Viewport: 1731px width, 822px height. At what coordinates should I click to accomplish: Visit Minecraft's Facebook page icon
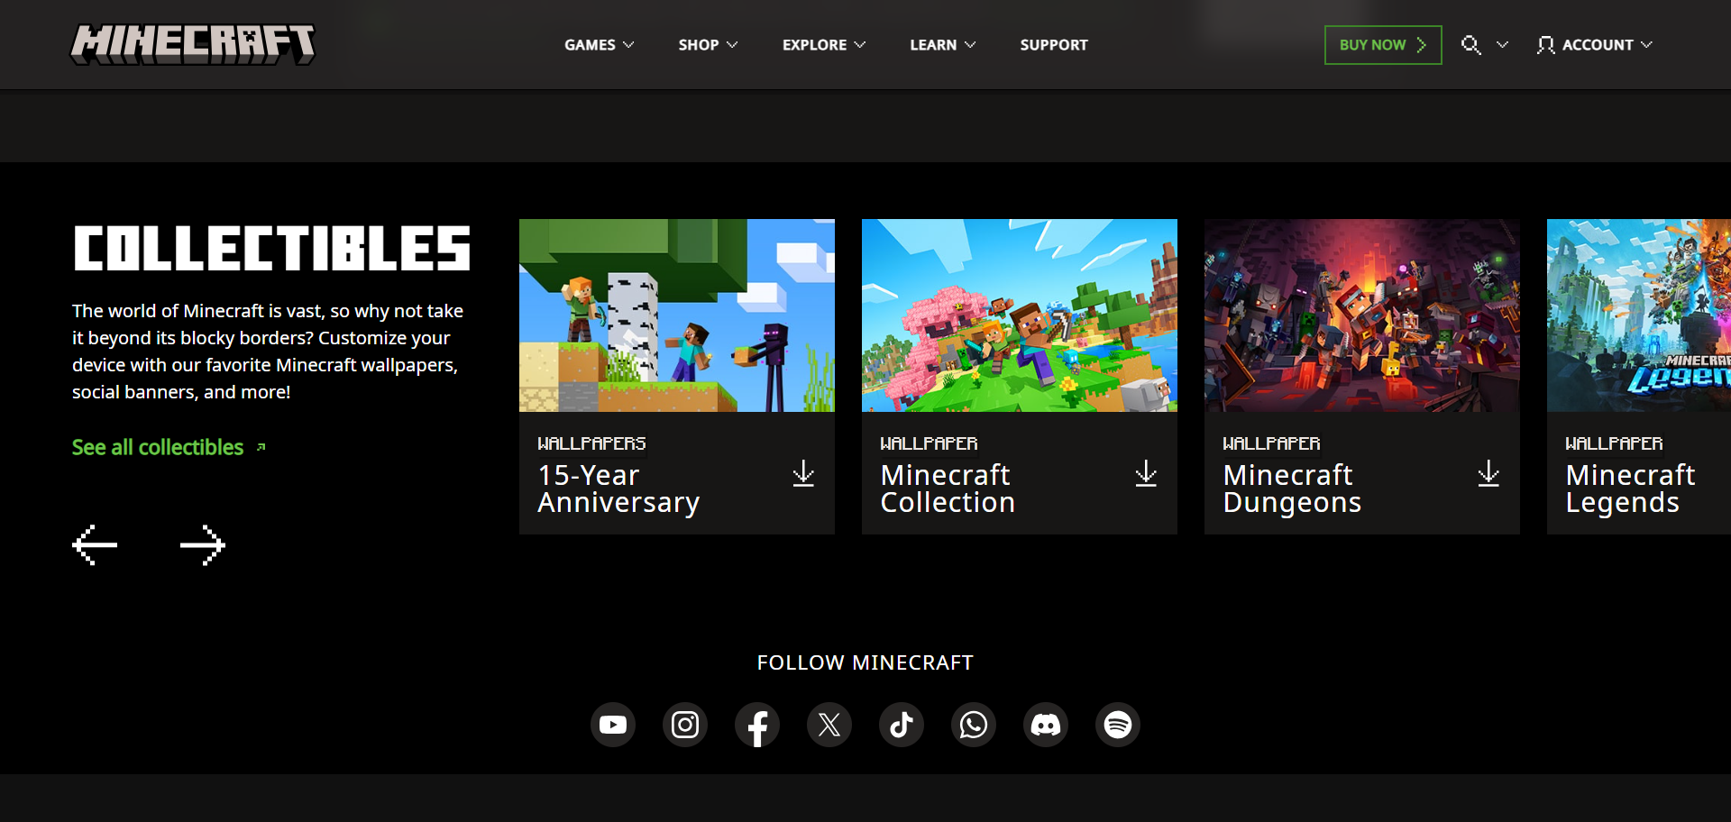click(x=757, y=725)
